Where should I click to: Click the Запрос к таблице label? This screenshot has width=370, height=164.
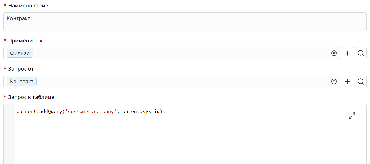coord(31,97)
